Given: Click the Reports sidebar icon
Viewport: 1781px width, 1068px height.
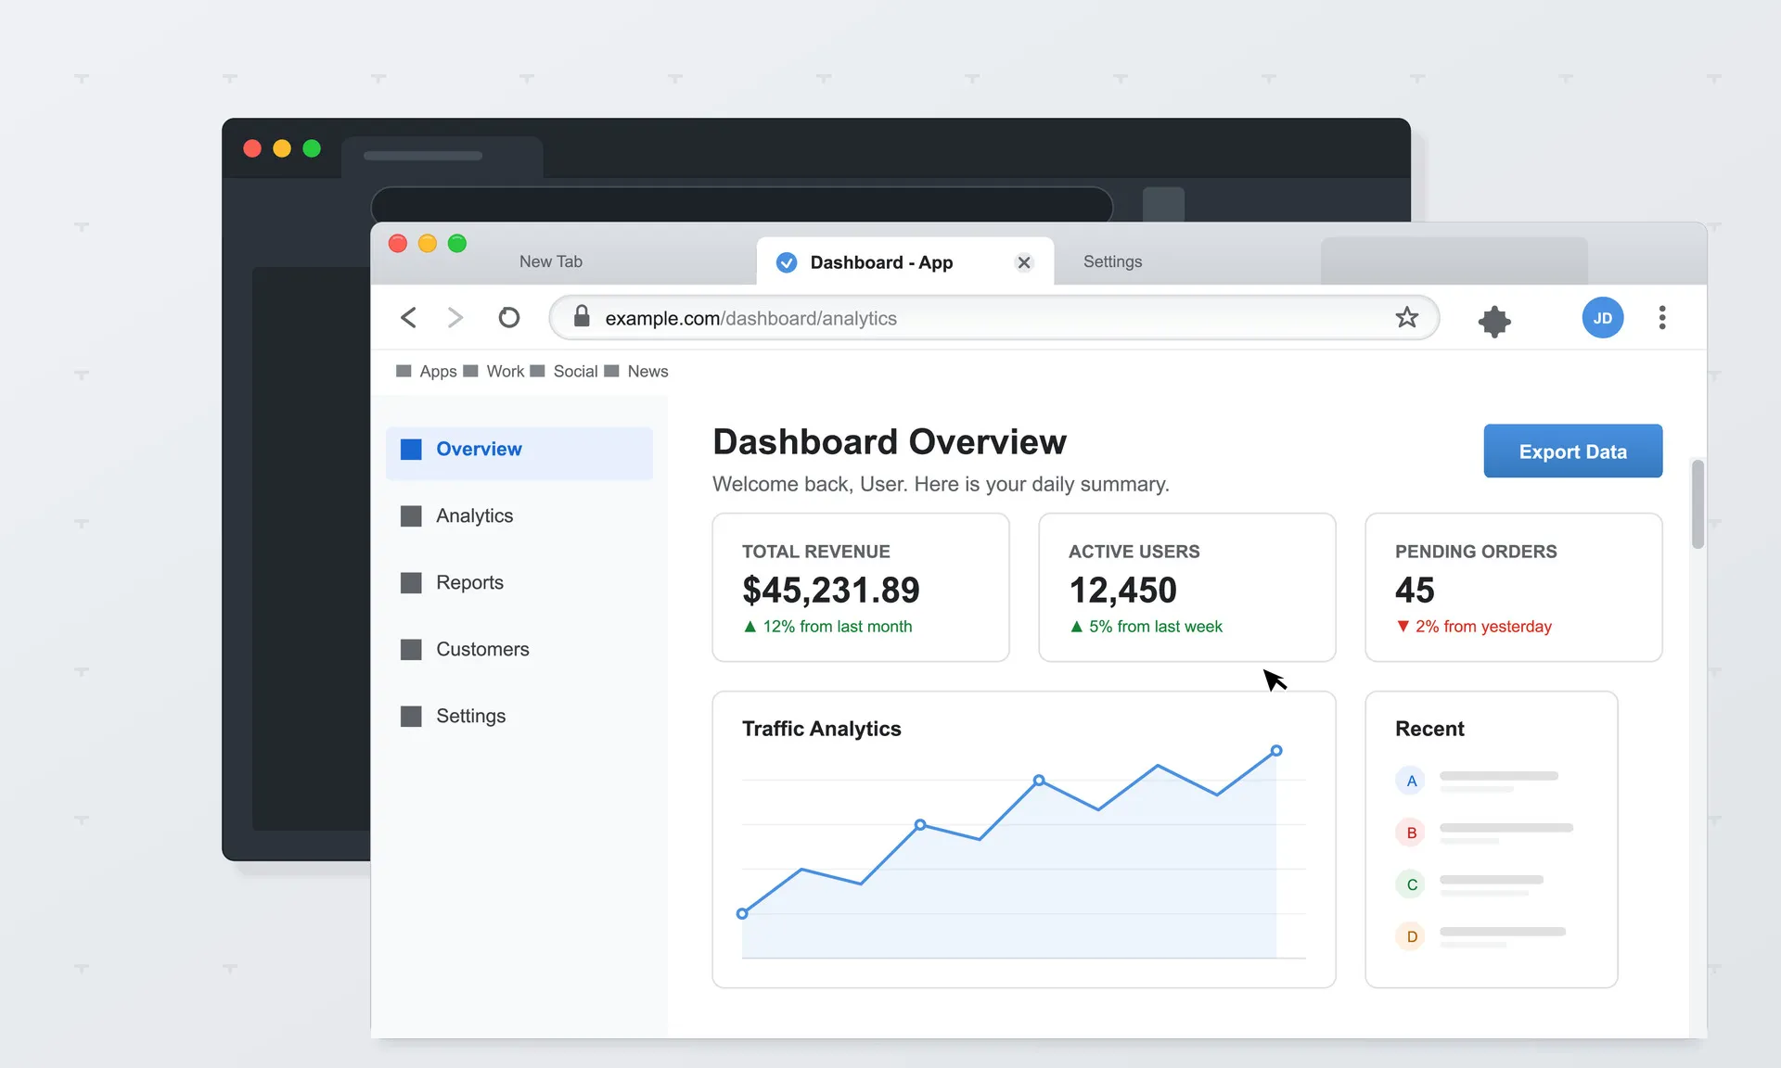Looking at the screenshot, I should click(411, 583).
